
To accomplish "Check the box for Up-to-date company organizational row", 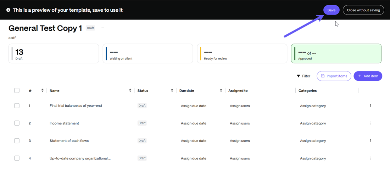I will [17, 158].
